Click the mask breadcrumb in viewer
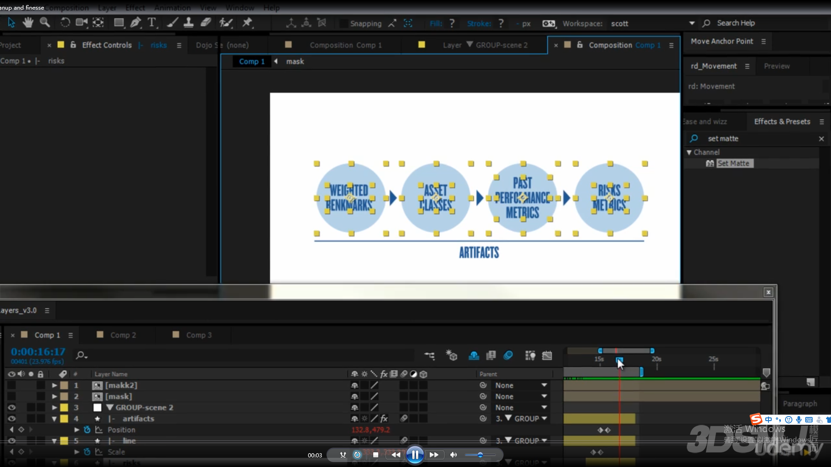The height and width of the screenshot is (467, 831). (295, 62)
